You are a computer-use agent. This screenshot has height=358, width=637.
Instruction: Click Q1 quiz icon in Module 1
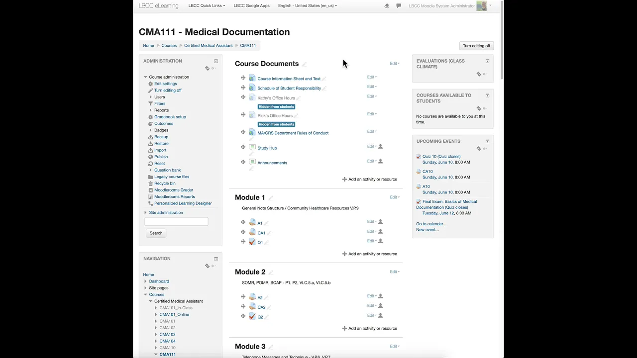coord(252,242)
